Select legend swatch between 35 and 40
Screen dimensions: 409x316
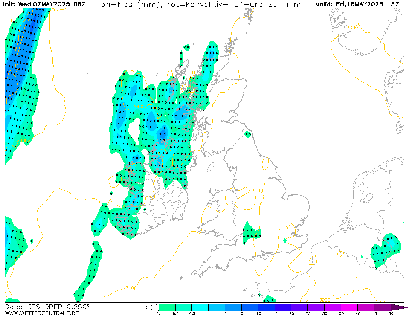coord(349,307)
